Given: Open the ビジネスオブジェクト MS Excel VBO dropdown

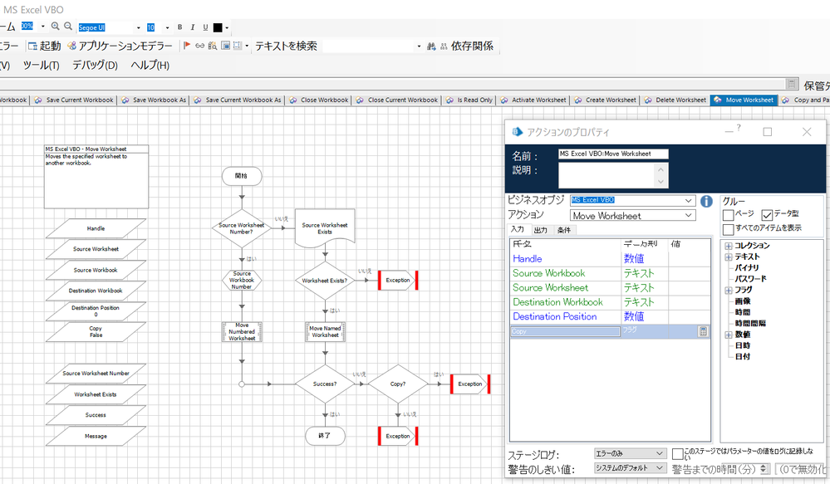Looking at the screenshot, I should (x=688, y=200).
